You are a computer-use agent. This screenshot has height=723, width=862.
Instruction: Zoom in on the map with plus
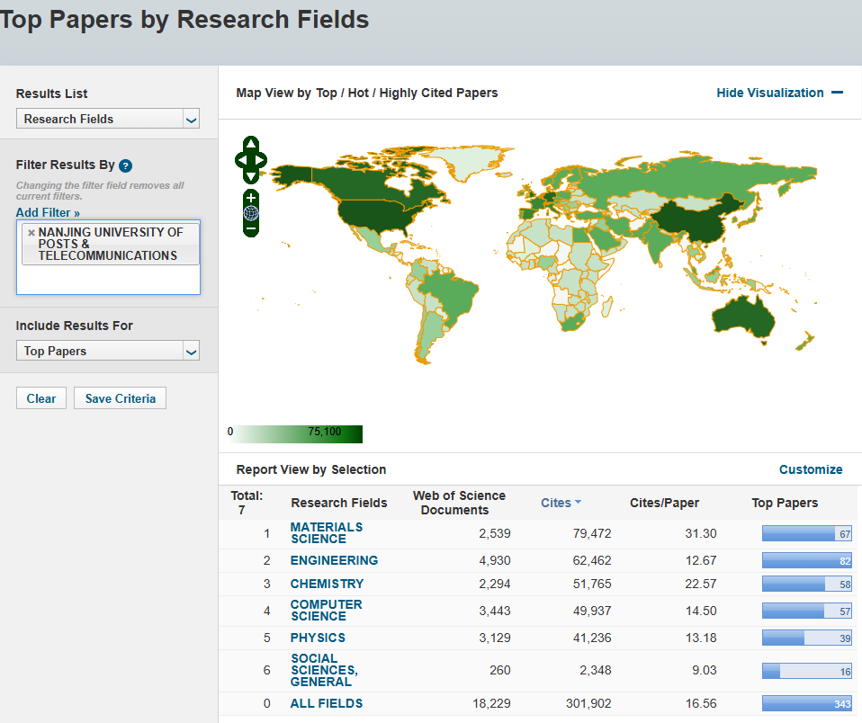point(251,197)
